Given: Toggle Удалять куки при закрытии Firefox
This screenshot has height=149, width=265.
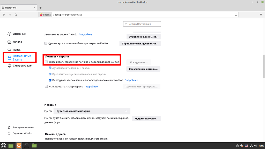Looking at the screenshot, I should point(46,43).
